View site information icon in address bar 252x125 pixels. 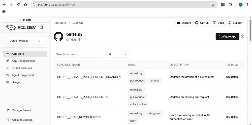pos(34,5)
